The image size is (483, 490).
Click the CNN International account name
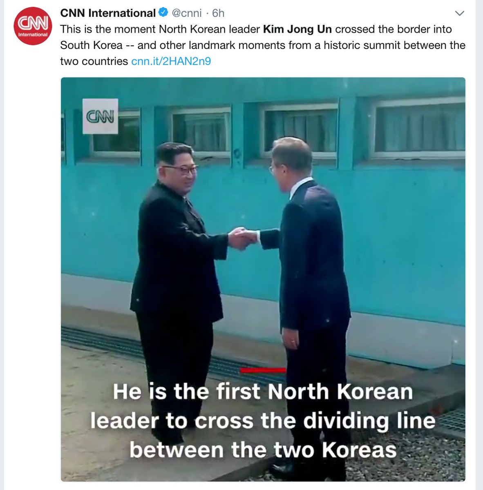[x=108, y=13]
